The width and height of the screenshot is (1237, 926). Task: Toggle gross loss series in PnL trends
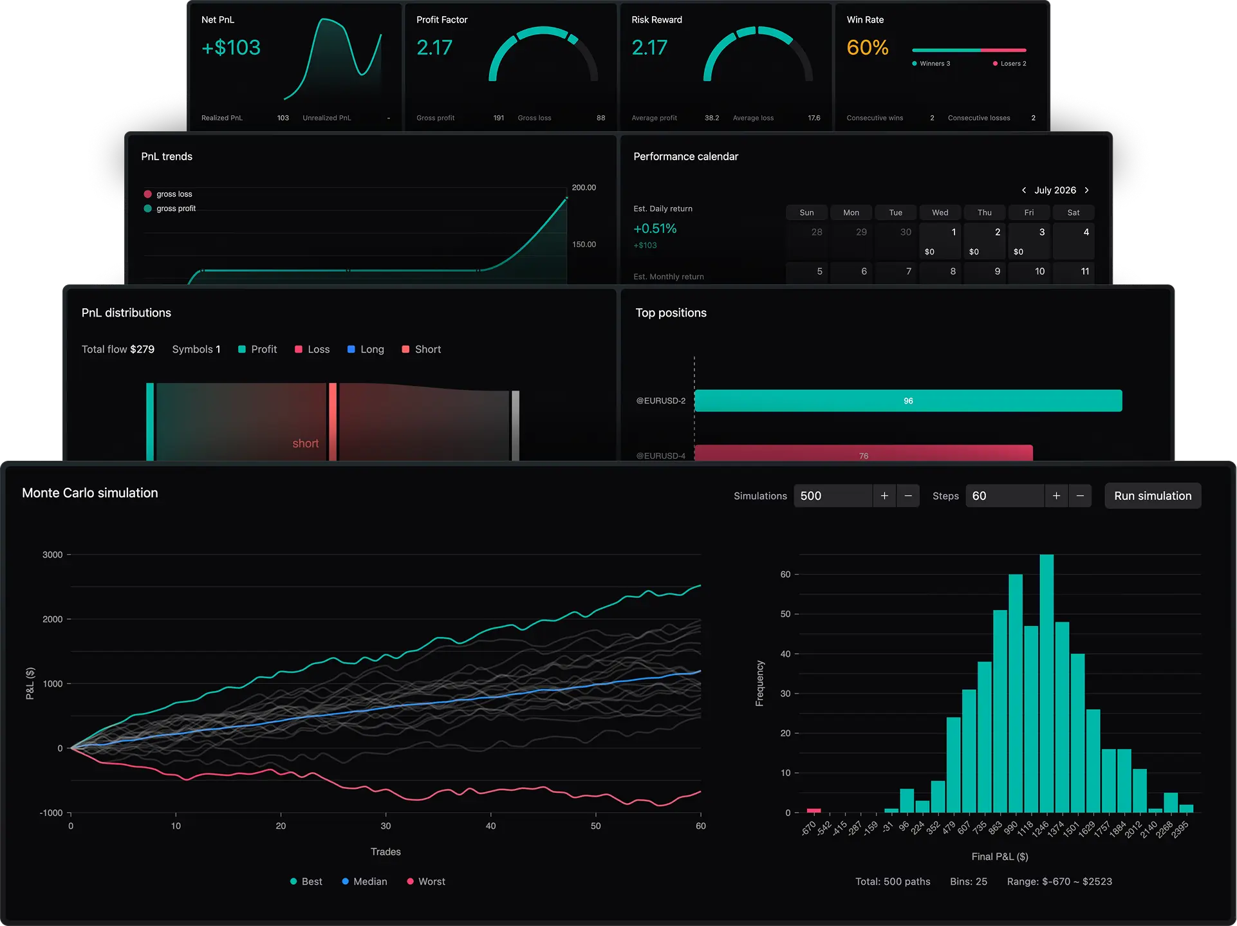pos(168,194)
